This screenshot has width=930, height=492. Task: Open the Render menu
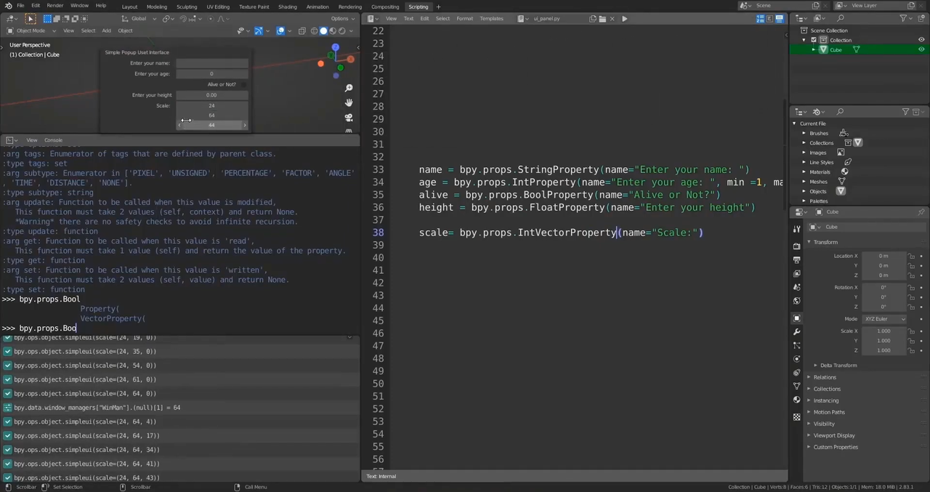pos(55,6)
